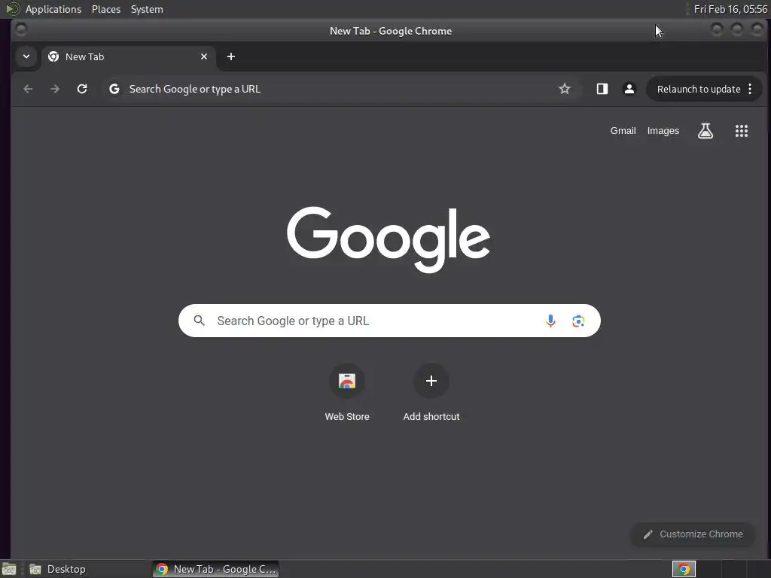Click Relaunch to update button
771x578 pixels.
(698, 89)
